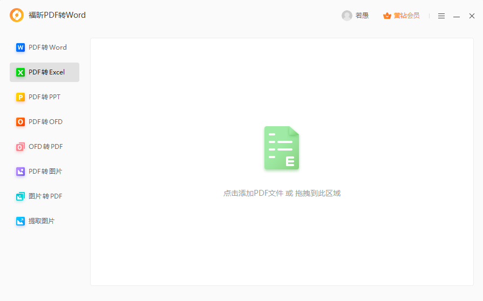
Task: Click the 福昕PDF转Word title text
Action: [57, 15]
